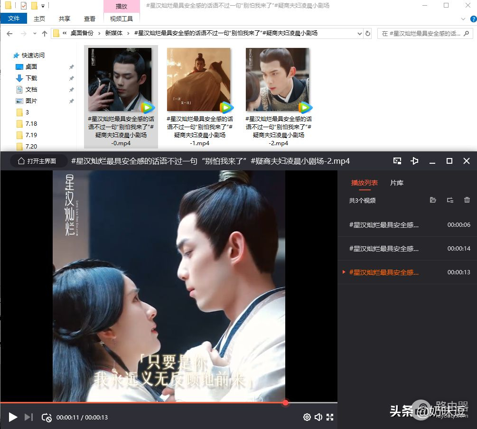Skip to the next video
Image resolution: width=477 pixels, height=429 pixels.
click(x=28, y=417)
